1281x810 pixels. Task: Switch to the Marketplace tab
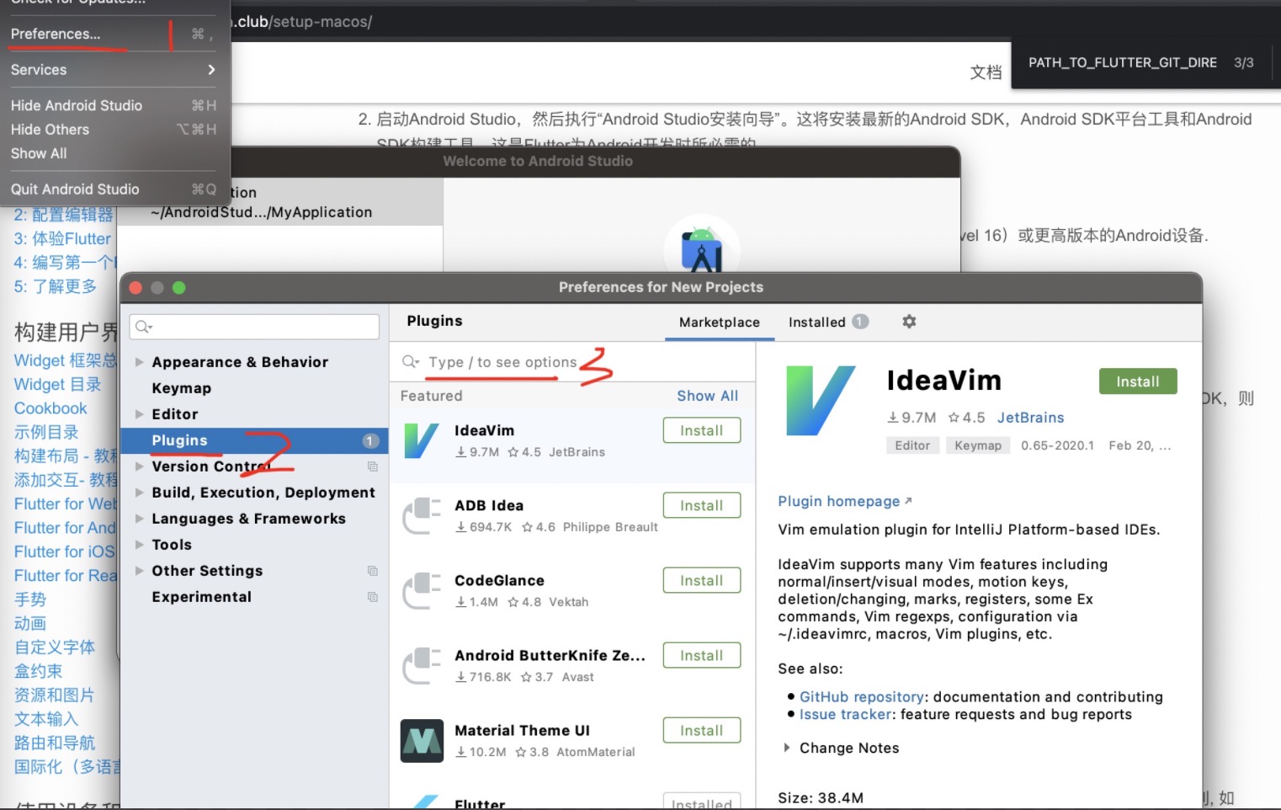coord(720,322)
